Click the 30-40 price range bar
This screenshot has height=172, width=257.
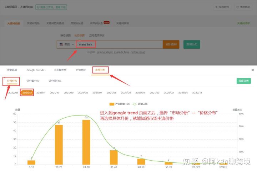pos(114,157)
